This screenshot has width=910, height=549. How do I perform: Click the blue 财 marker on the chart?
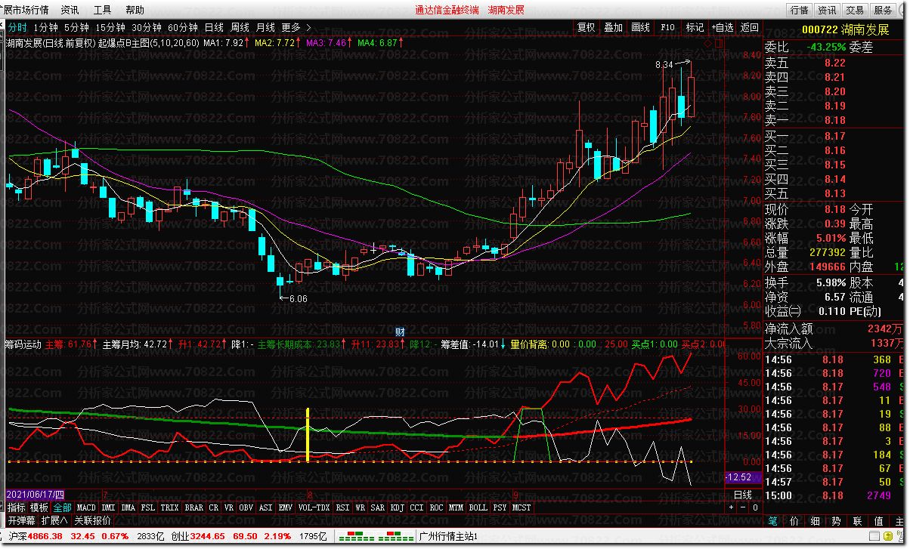(401, 332)
